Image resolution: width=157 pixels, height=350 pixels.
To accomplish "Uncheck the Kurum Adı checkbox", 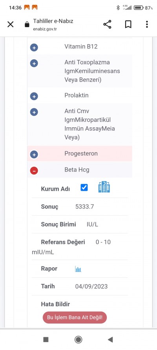I will click(x=84, y=188).
